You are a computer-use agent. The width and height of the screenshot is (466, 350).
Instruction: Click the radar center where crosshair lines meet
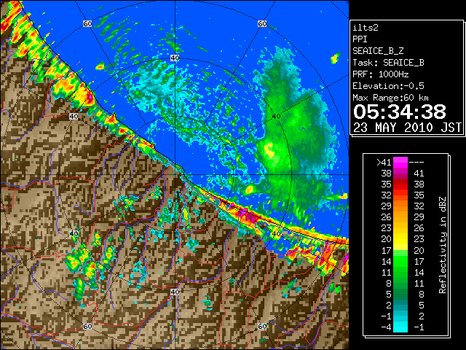175,175
